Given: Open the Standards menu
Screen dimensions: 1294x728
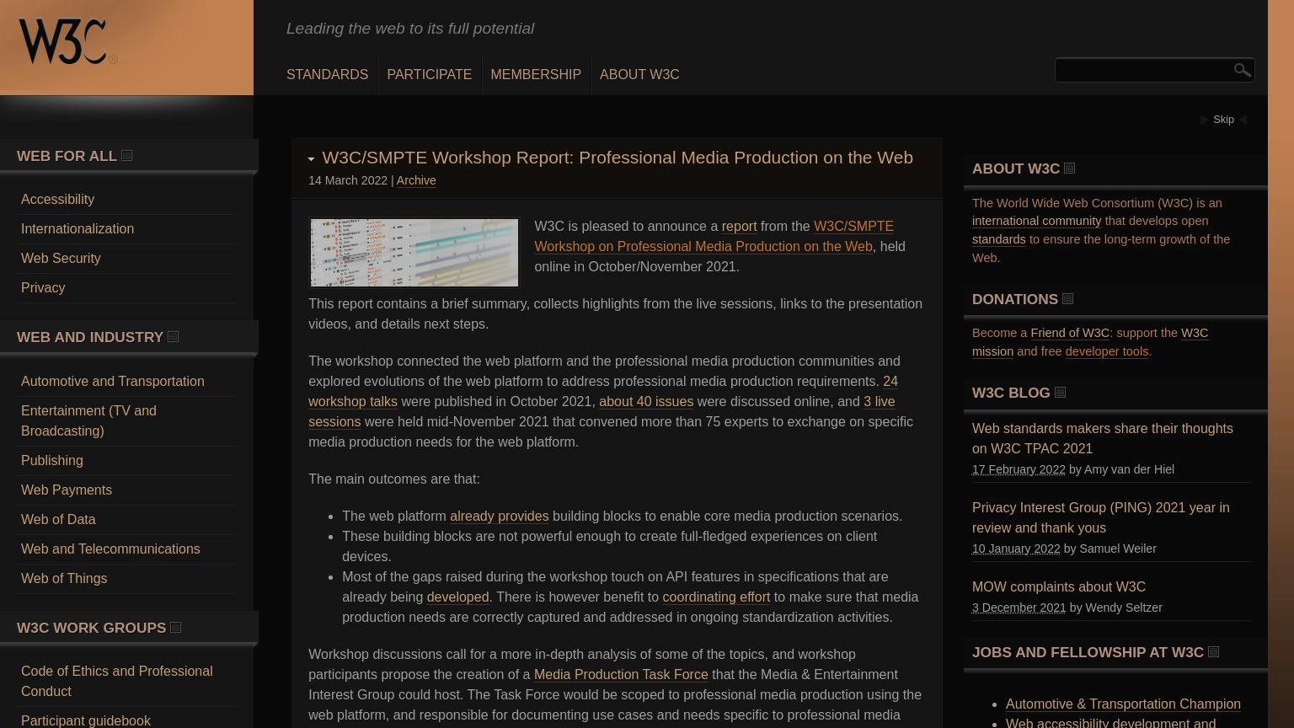Looking at the screenshot, I should pos(327,75).
